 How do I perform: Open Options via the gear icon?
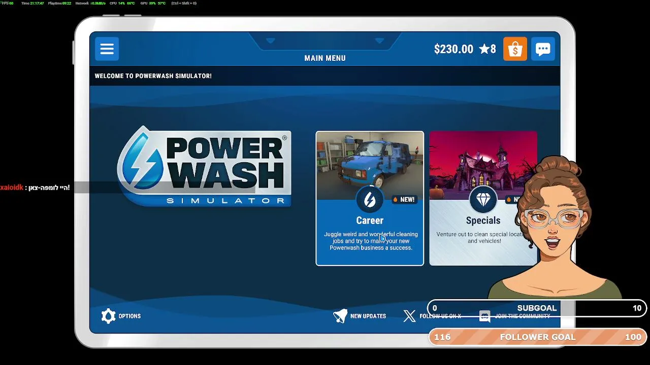pos(108,316)
